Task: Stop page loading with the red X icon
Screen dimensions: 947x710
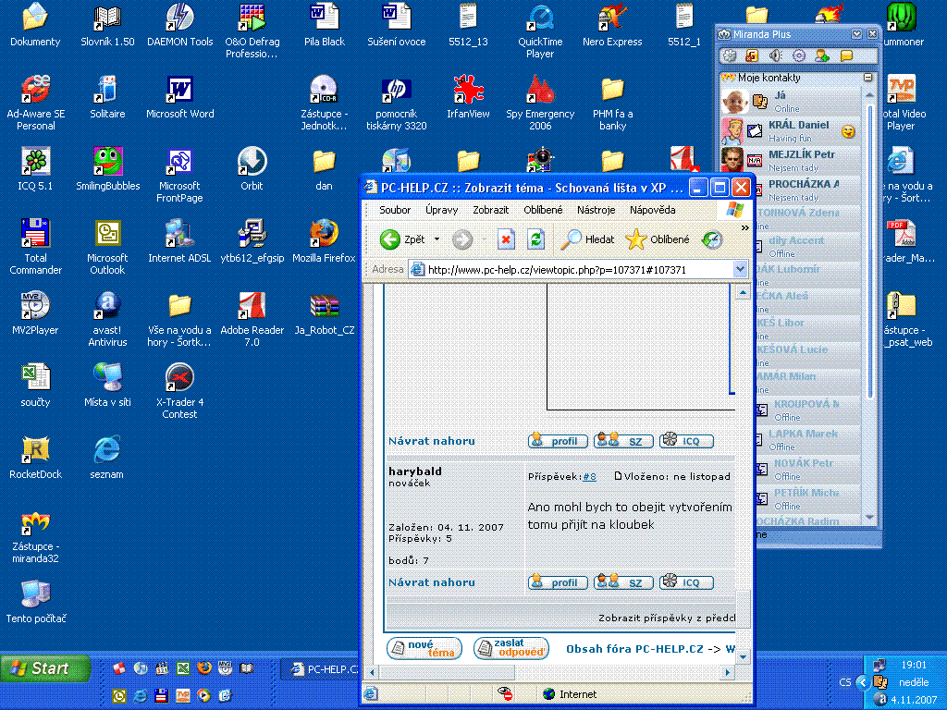Action: coord(506,239)
